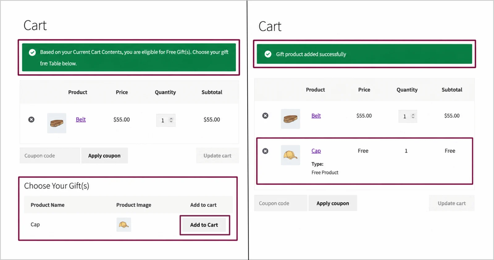The image size is (494, 260).
Task: Adjust Belt quantity stepper in right cart
Action: [413, 116]
